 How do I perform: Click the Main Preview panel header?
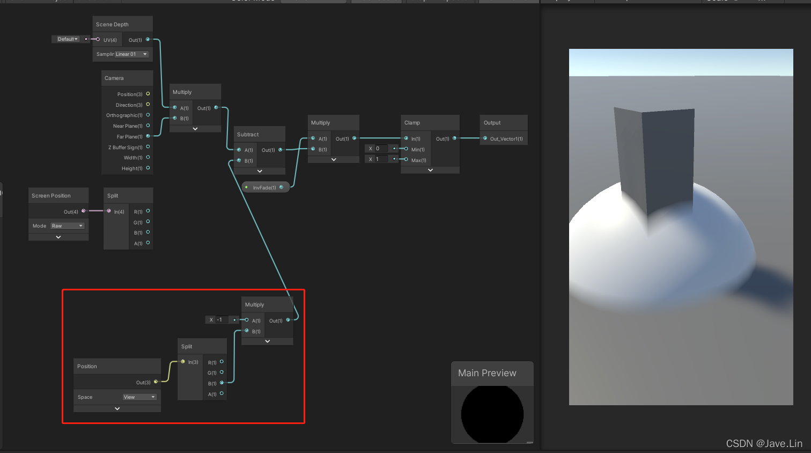[x=487, y=372]
